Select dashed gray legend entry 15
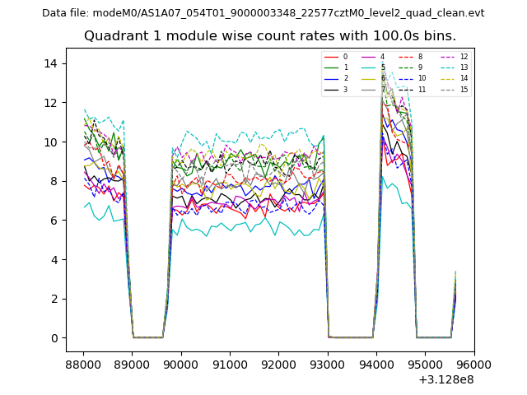Image resolution: width=527 pixels, height=395 pixels. [x=448, y=89]
